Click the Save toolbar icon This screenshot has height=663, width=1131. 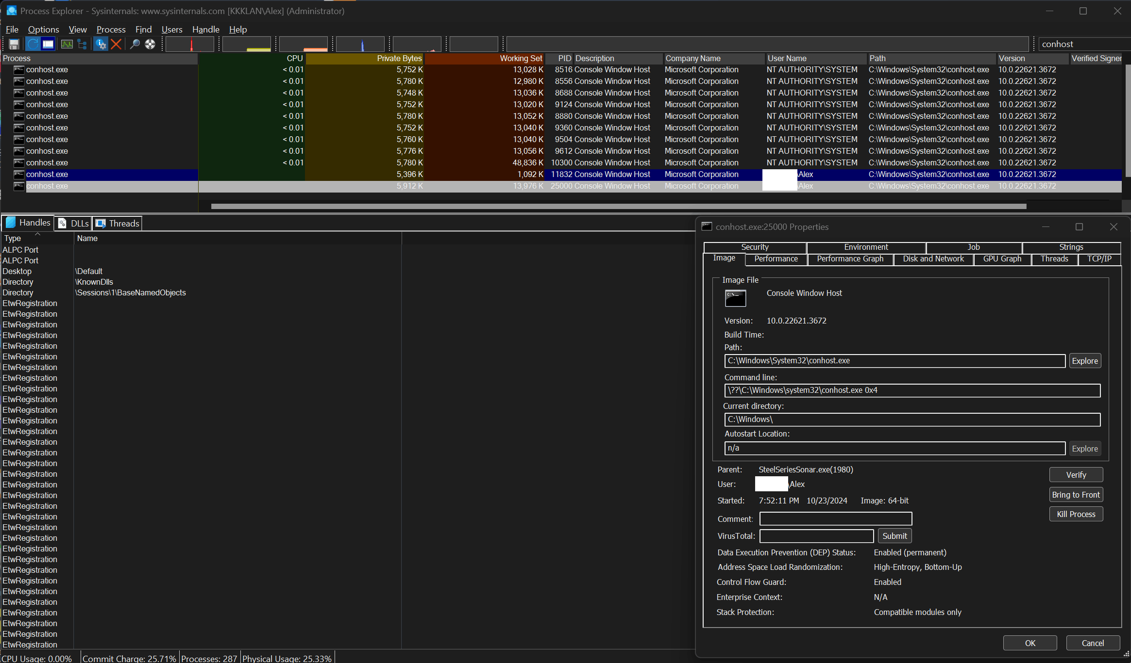coord(14,44)
